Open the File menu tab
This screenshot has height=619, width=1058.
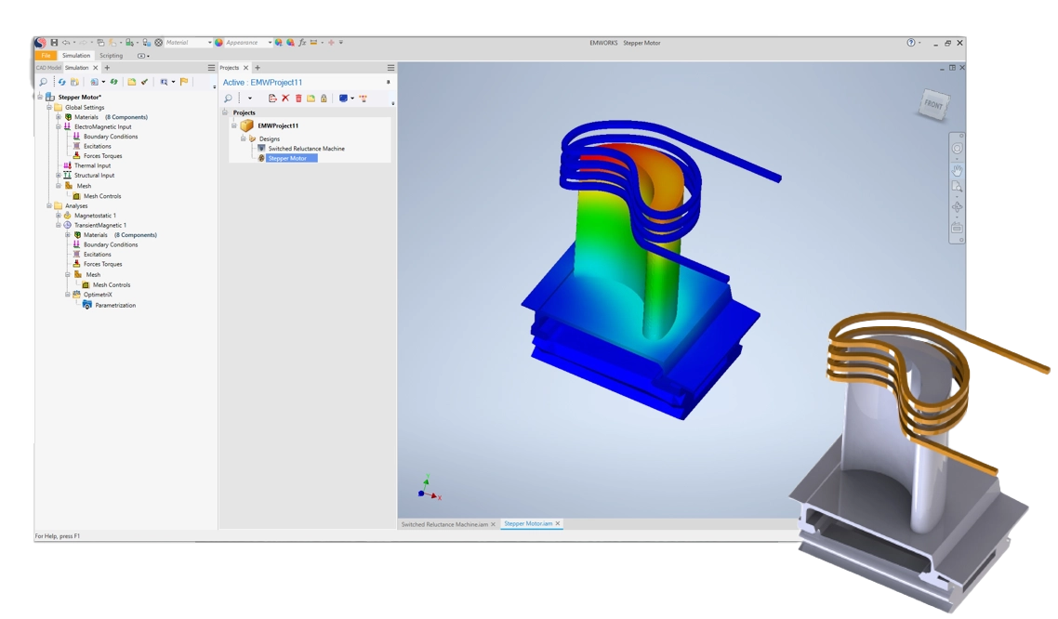pos(45,56)
